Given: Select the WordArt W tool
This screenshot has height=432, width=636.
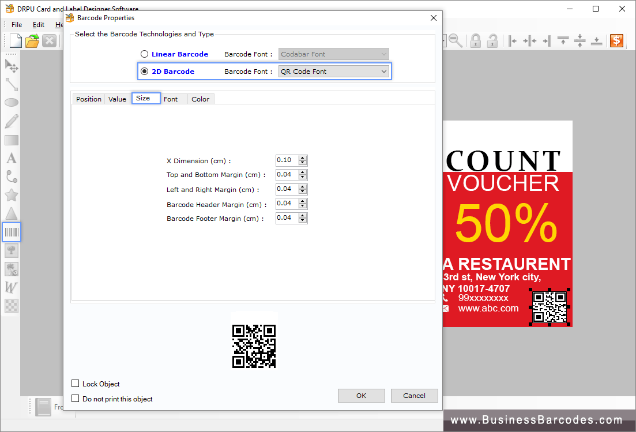Looking at the screenshot, I should coord(12,287).
